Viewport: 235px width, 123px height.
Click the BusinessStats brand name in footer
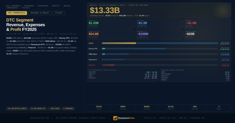coord(126,118)
